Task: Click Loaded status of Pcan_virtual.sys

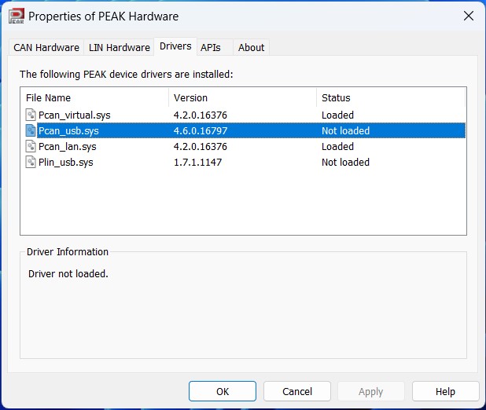Action: pos(337,115)
